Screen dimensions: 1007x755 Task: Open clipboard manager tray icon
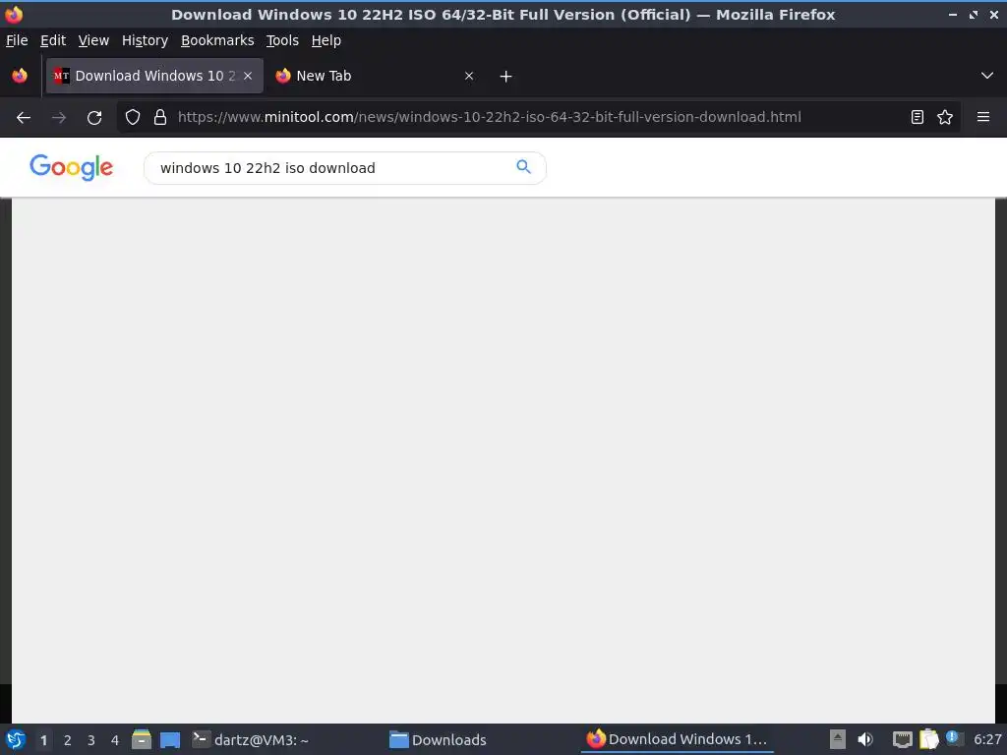(928, 739)
